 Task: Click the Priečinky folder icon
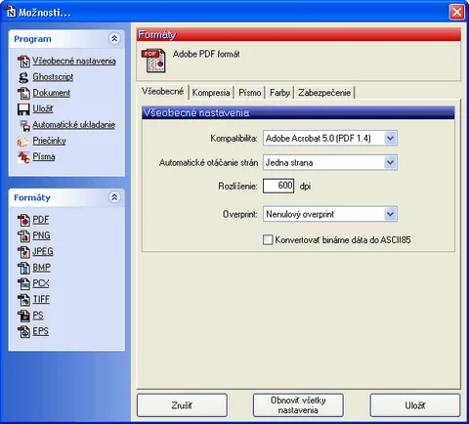[x=23, y=141]
